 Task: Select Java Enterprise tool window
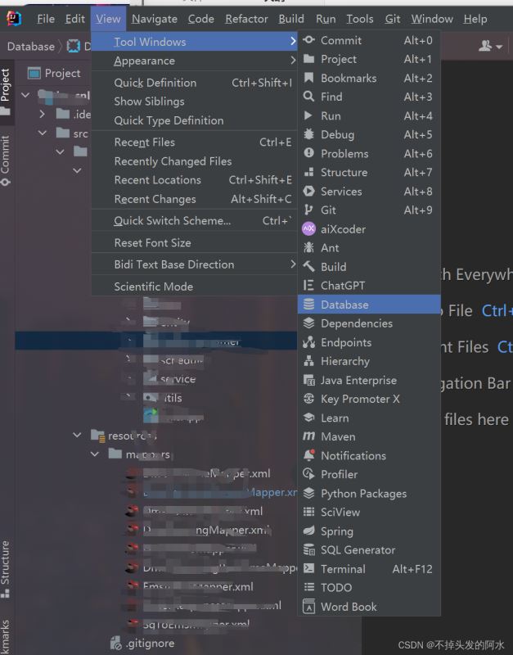coord(369,380)
